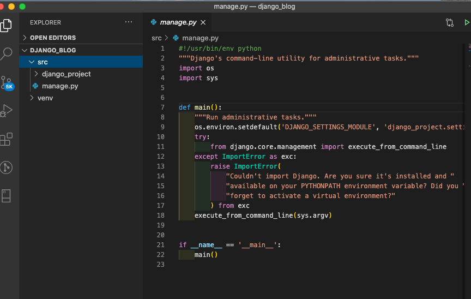
Task: Open the GitLens icon in activity bar
Action: tap(6, 168)
